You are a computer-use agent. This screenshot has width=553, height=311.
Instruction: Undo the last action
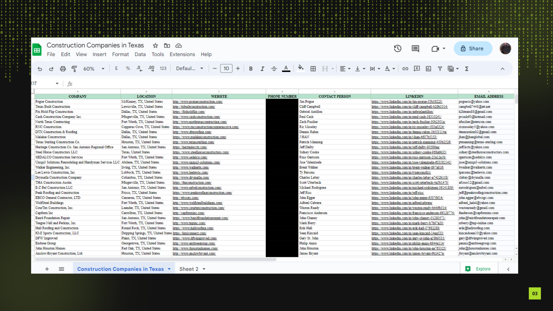click(40, 69)
